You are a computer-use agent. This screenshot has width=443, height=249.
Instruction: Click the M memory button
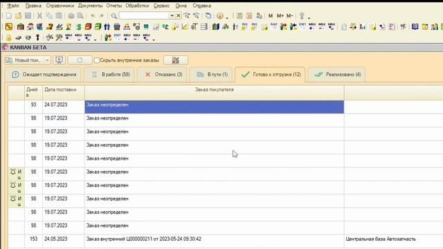271,16
